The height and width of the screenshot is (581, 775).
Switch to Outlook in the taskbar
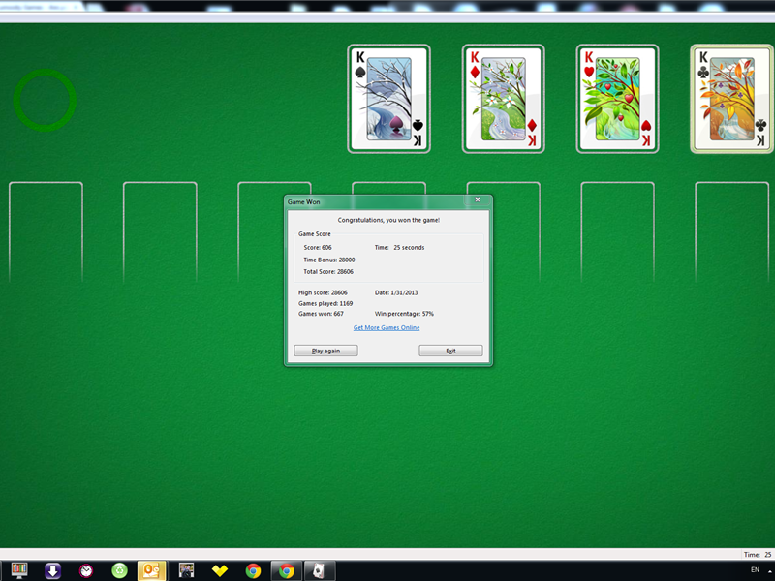[152, 570]
